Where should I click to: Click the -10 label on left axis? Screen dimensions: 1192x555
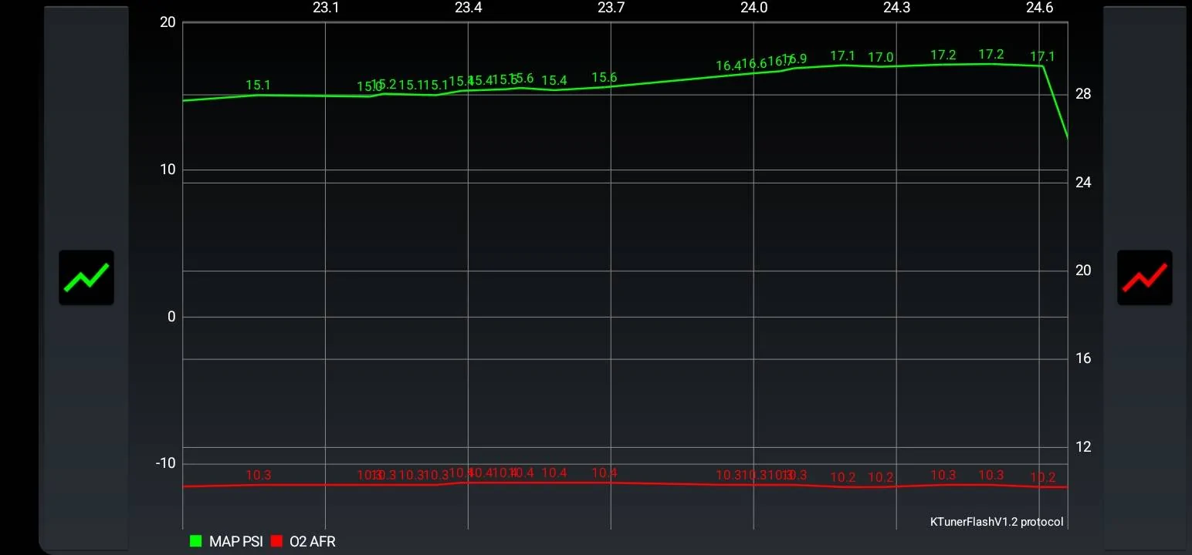165,463
